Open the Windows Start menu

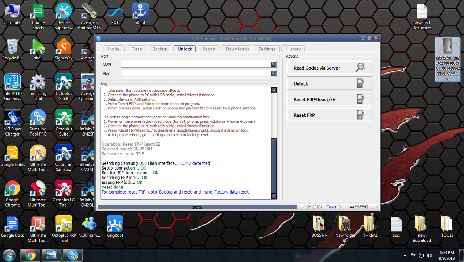click(x=9, y=255)
